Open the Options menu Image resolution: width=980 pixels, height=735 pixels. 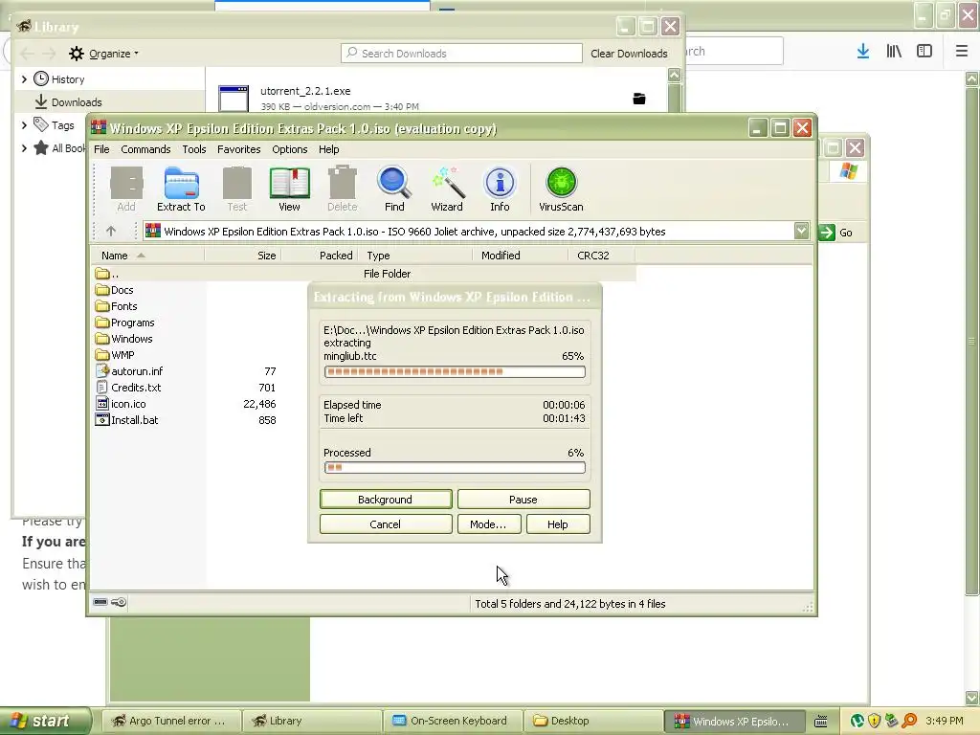[x=289, y=149]
